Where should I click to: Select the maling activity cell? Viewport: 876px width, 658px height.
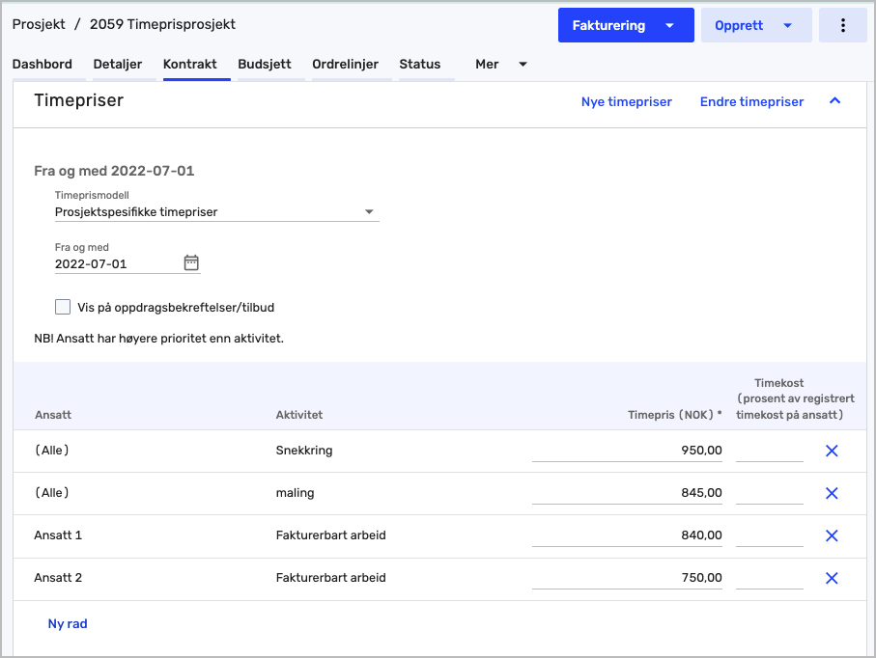point(295,493)
